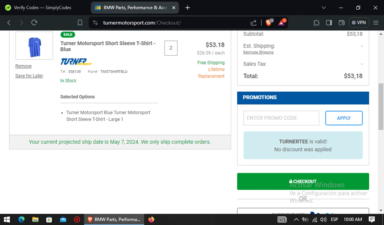Click the battery status tray icon
Image resolution: width=384 pixels, height=225 pixels.
[305, 219]
